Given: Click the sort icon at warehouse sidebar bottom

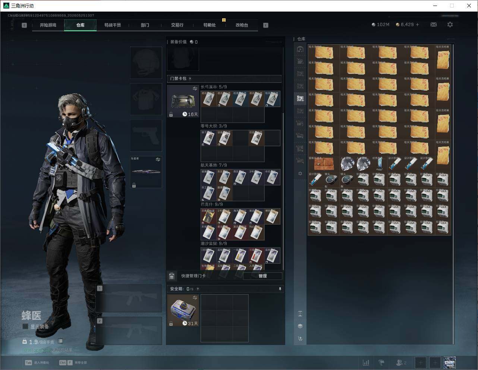Looking at the screenshot, I should click(300, 339).
